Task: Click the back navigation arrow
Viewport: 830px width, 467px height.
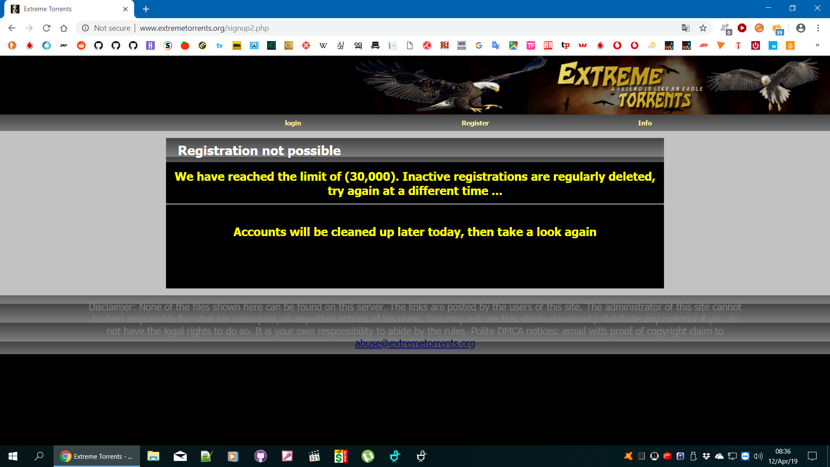Action: point(12,28)
